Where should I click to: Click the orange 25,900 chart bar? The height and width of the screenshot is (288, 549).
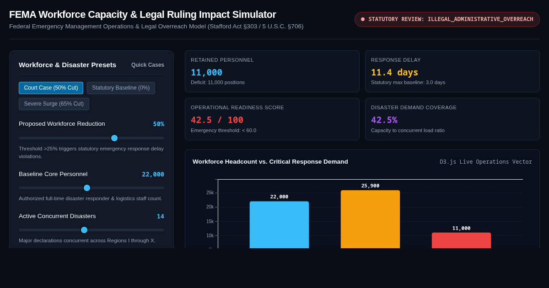tap(370, 219)
